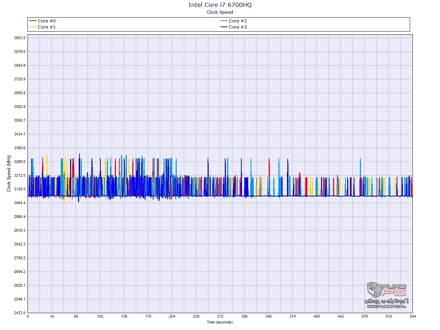This screenshot has width=440, height=330.
Task: Click the 2842.3 y-axis value
Action: [20, 244]
